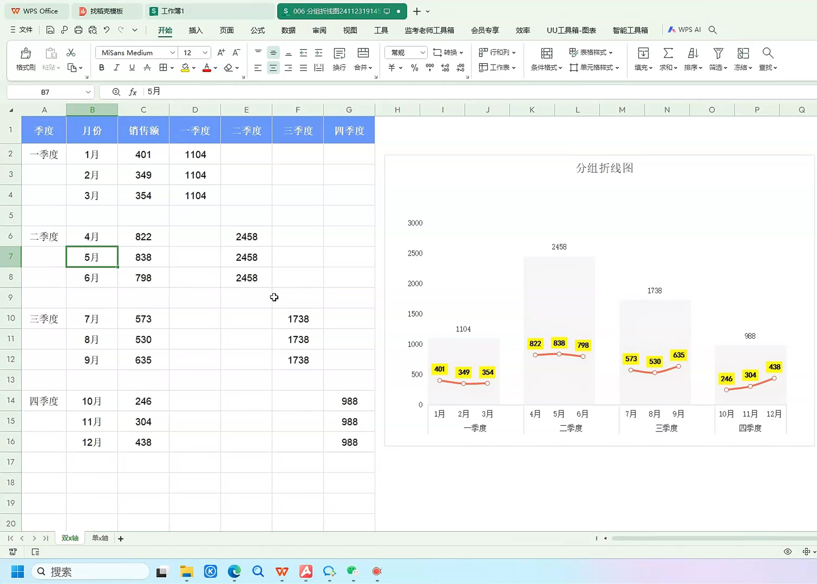Toggle italic formatting
The height and width of the screenshot is (584, 817).
point(116,67)
